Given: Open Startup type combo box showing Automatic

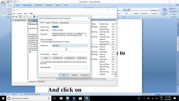Looking at the screenshot, I should coord(70,45).
